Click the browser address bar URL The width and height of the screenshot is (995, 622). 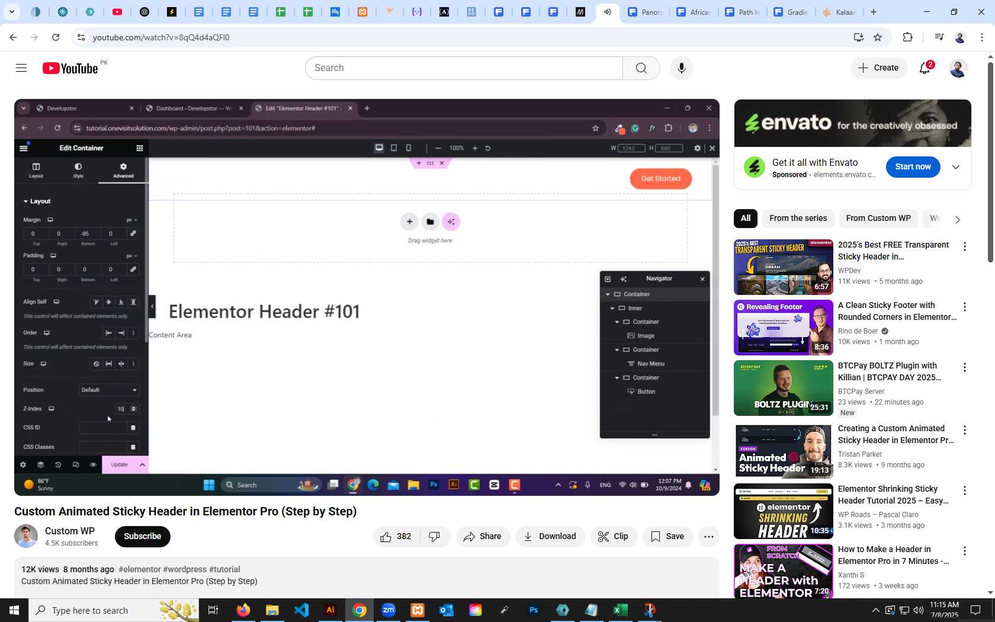coord(161,37)
